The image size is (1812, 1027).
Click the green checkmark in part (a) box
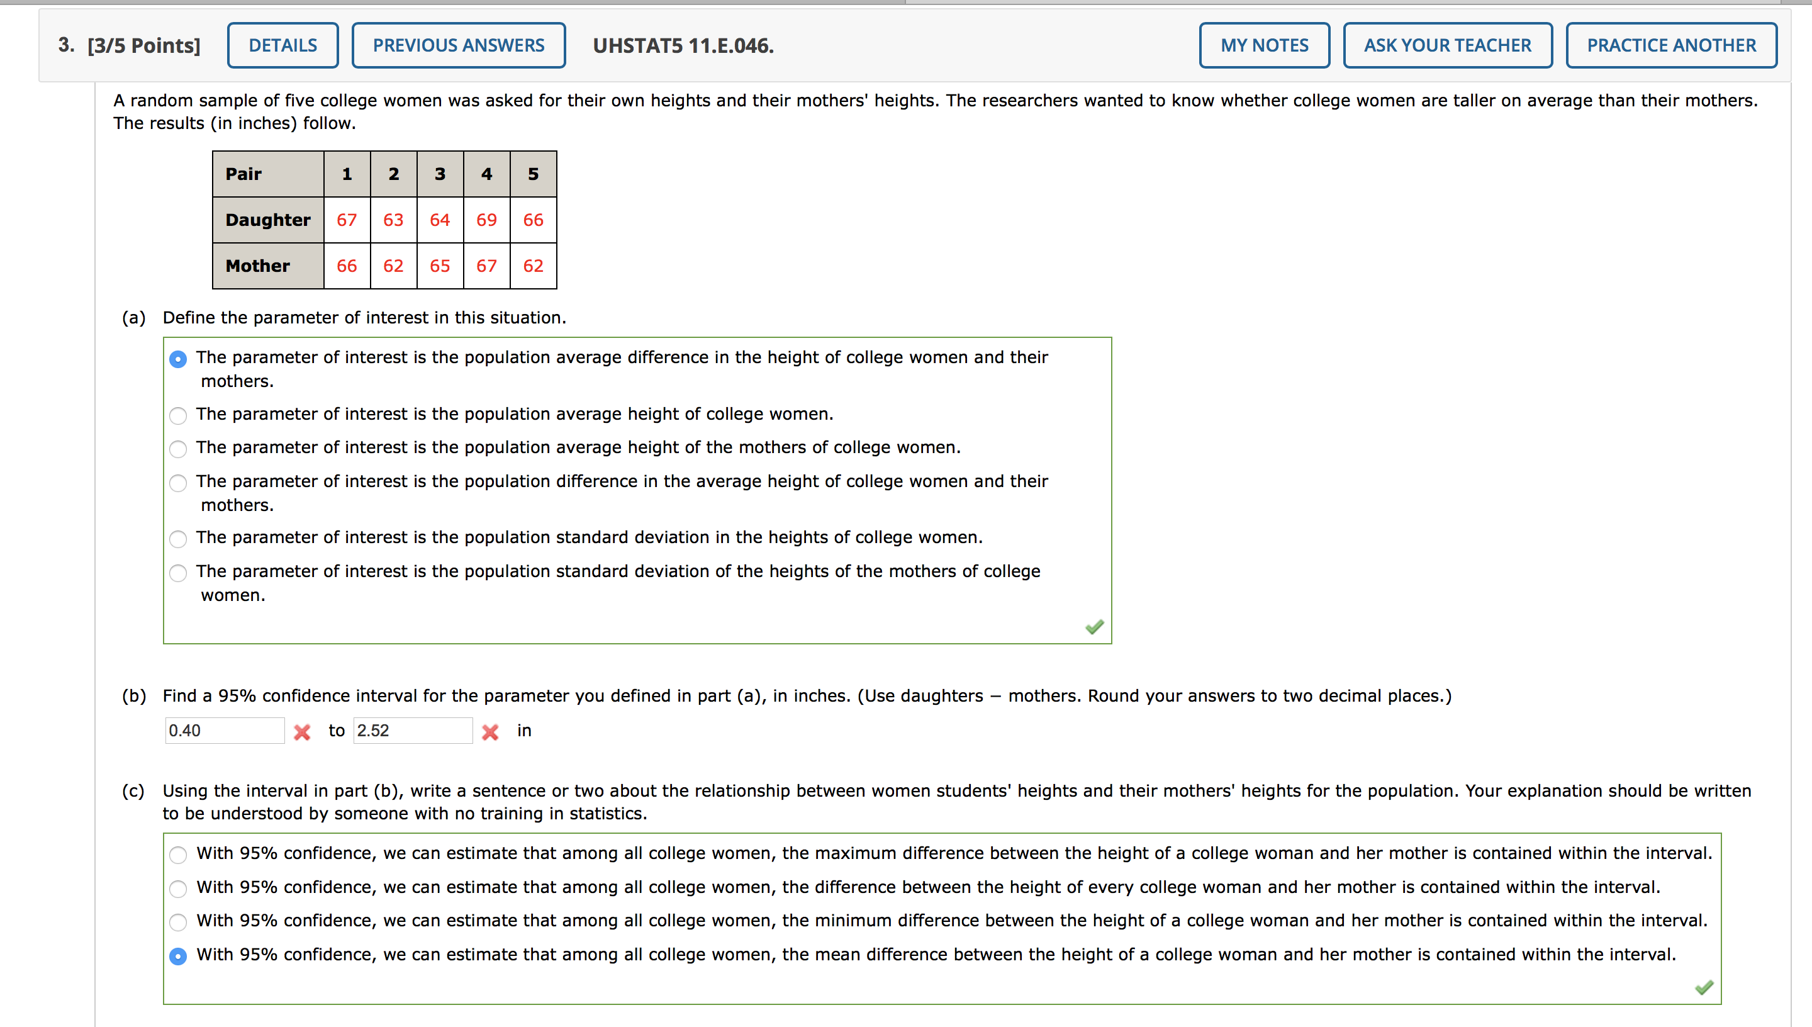(x=1095, y=627)
